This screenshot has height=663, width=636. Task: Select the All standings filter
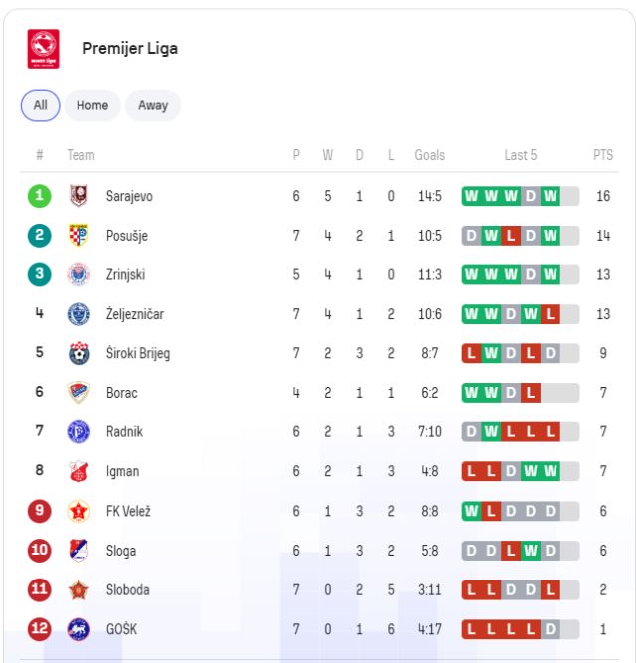[40, 106]
